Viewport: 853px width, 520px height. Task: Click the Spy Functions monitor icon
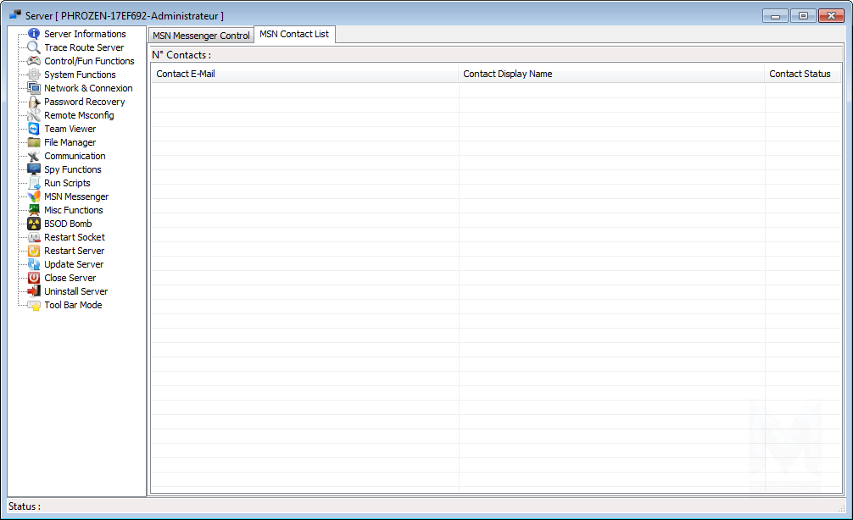(x=34, y=169)
